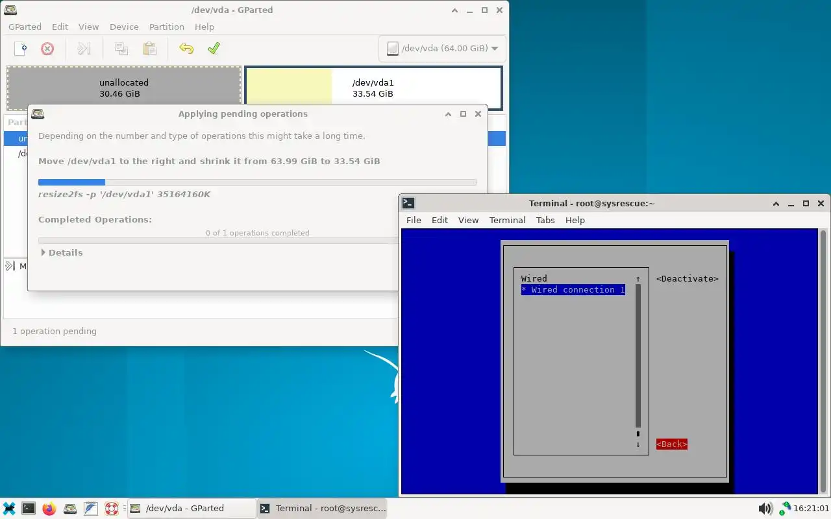Open the Terminal window's View menu
The image size is (831, 519).
[x=468, y=220]
